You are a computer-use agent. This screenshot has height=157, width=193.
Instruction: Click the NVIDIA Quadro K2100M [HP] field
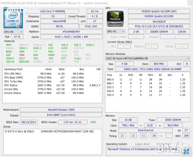[159, 11]
